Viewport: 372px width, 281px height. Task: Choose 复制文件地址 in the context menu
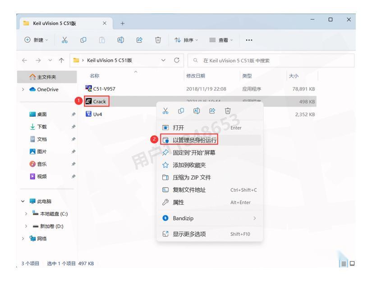(x=210, y=190)
